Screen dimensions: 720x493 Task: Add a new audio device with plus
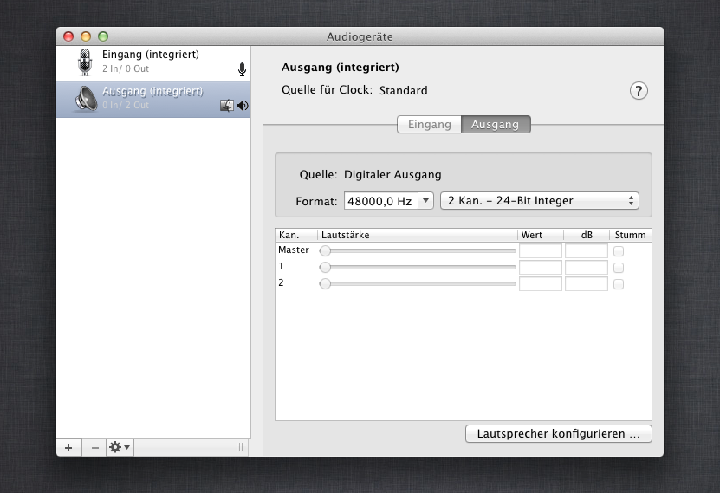tap(68, 447)
